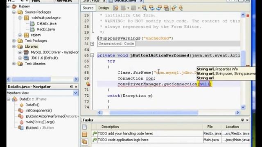Click the Rajeev project coffee-cup icon
The height and width of the screenshot is (147, 262).
pyautogui.click(x=14, y=7)
